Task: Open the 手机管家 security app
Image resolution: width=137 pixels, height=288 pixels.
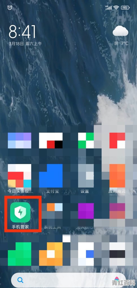Action: [x=20, y=212]
